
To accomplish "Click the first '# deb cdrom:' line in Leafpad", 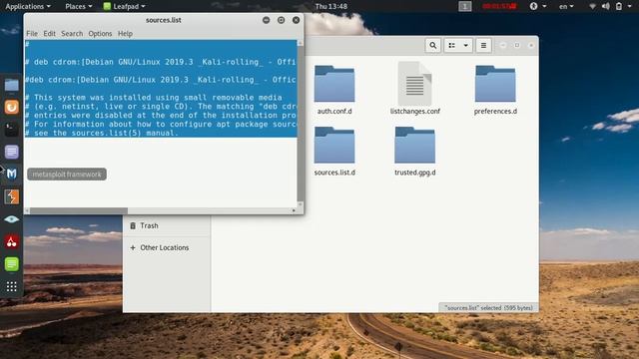I will [x=161, y=62].
